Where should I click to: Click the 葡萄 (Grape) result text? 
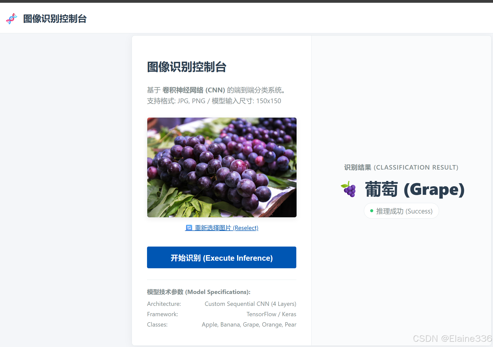click(415, 190)
